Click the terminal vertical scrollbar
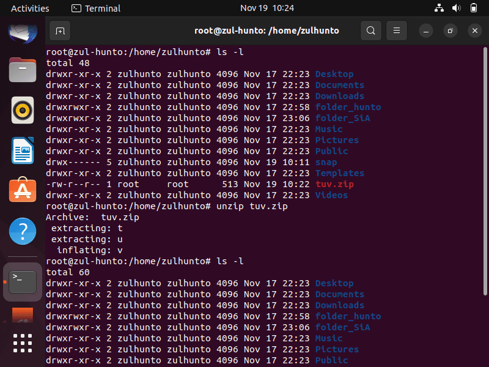This screenshot has height=367, width=489. click(x=485, y=171)
